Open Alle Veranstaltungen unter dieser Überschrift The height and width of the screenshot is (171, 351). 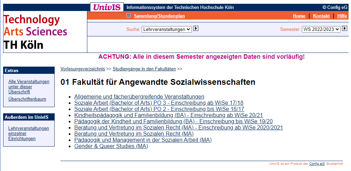(x=29, y=87)
